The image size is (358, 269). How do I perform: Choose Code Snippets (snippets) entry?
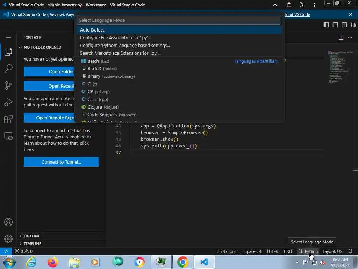pyautogui.click(x=179, y=115)
